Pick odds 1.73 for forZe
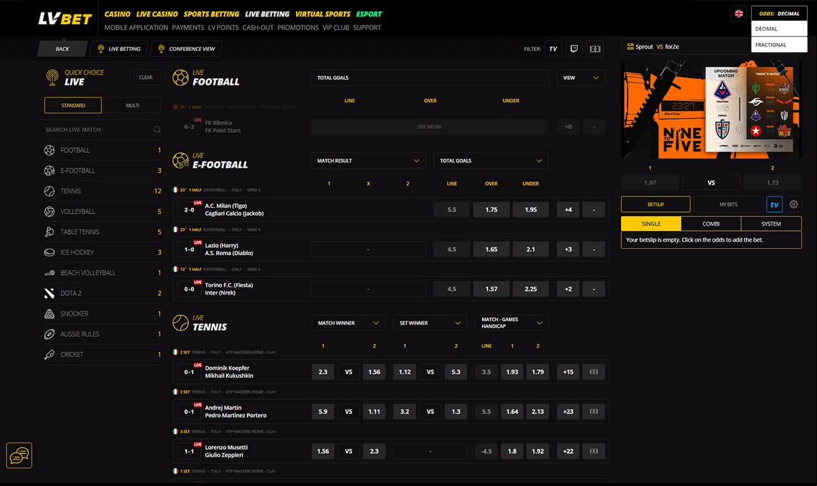This screenshot has width=817, height=486. click(772, 182)
